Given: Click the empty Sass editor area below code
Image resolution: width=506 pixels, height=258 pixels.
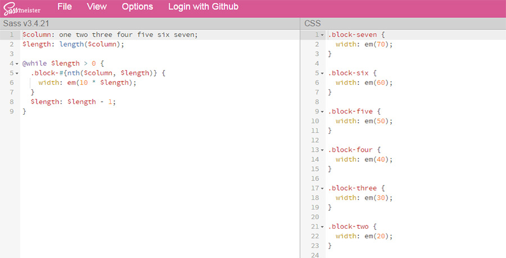Looking at the screenshot, I should point(157,185).
